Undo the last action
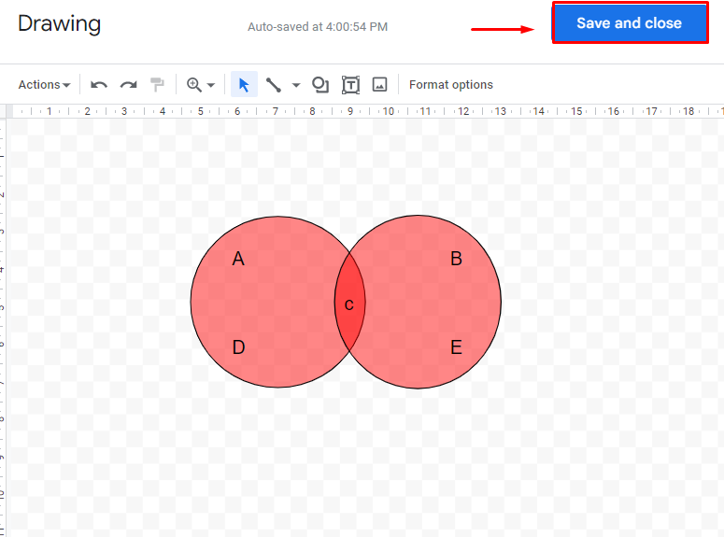Screen dimensions: 724x537 [99, 85]
